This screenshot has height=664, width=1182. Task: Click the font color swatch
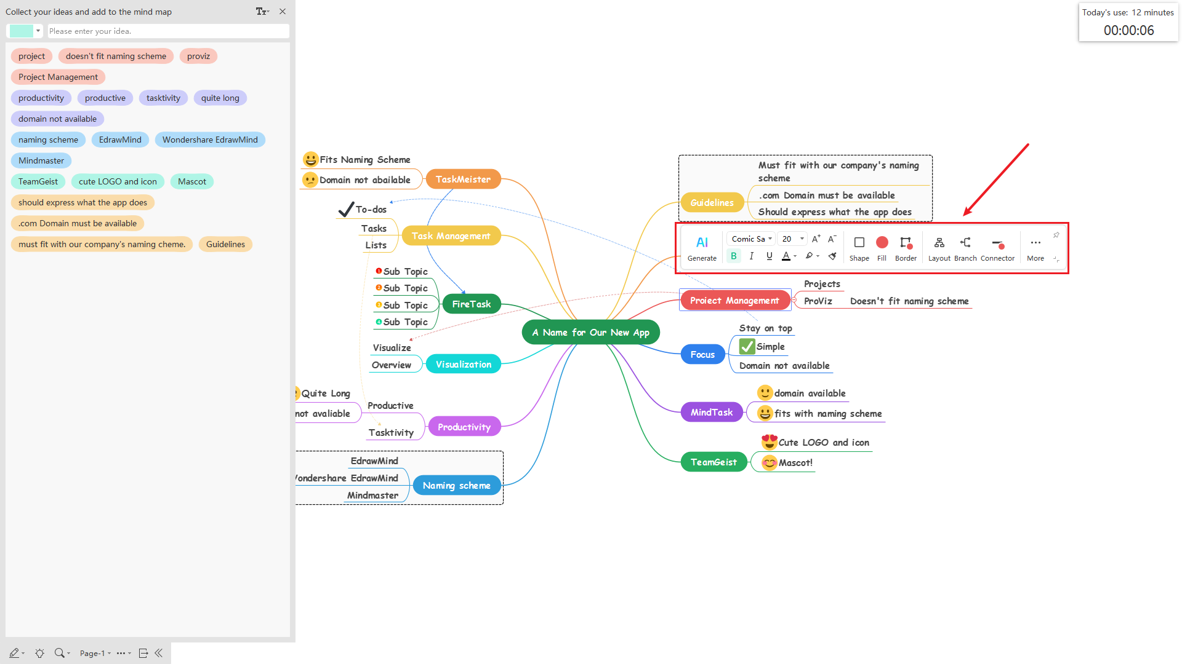pyautogui.click(x=786, y=257)
